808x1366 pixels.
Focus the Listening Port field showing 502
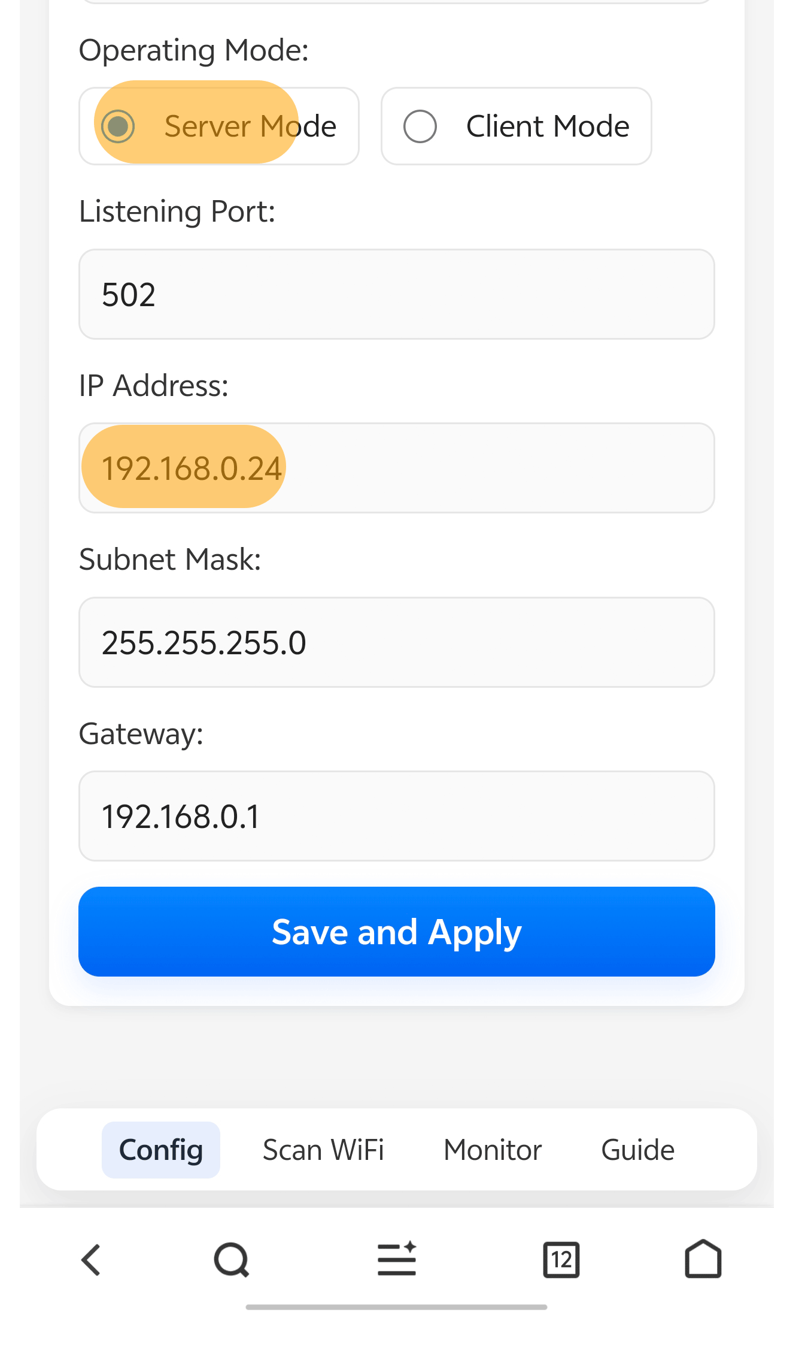pos(396,294)
